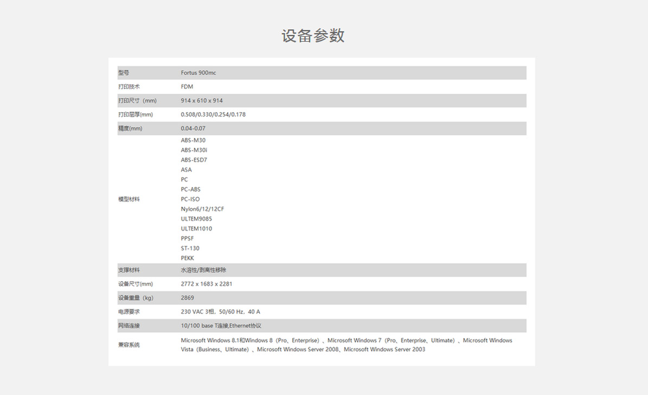Click the "FDM" print technology value
This screenshot has width=648, height=395.
tap(187, 87)
